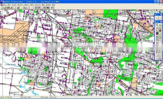
Task: Activate the Zoom-in magnifier tool
Action: (x=157, y=37)
